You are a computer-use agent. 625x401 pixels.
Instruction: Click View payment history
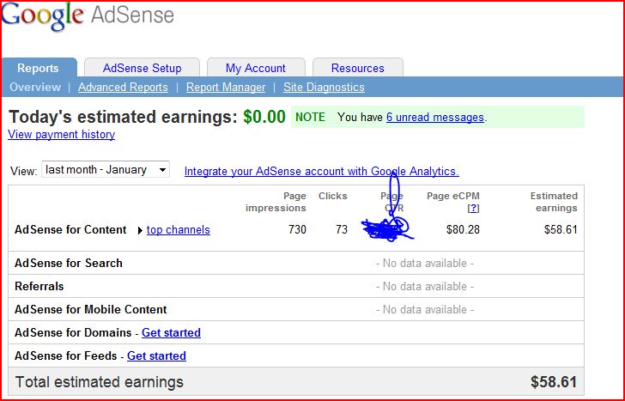[x=62, y=134]
